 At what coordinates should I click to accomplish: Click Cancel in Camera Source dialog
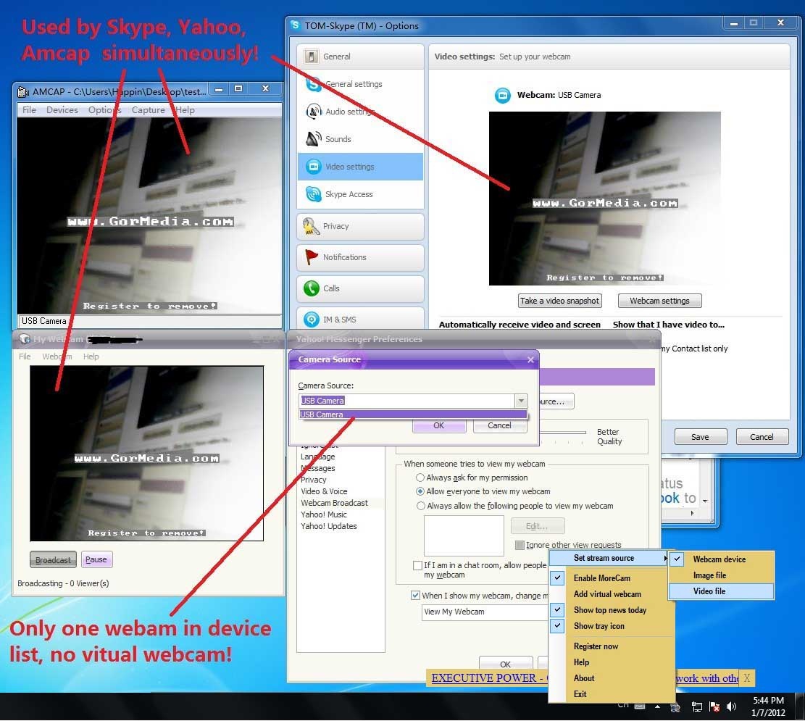499,426
